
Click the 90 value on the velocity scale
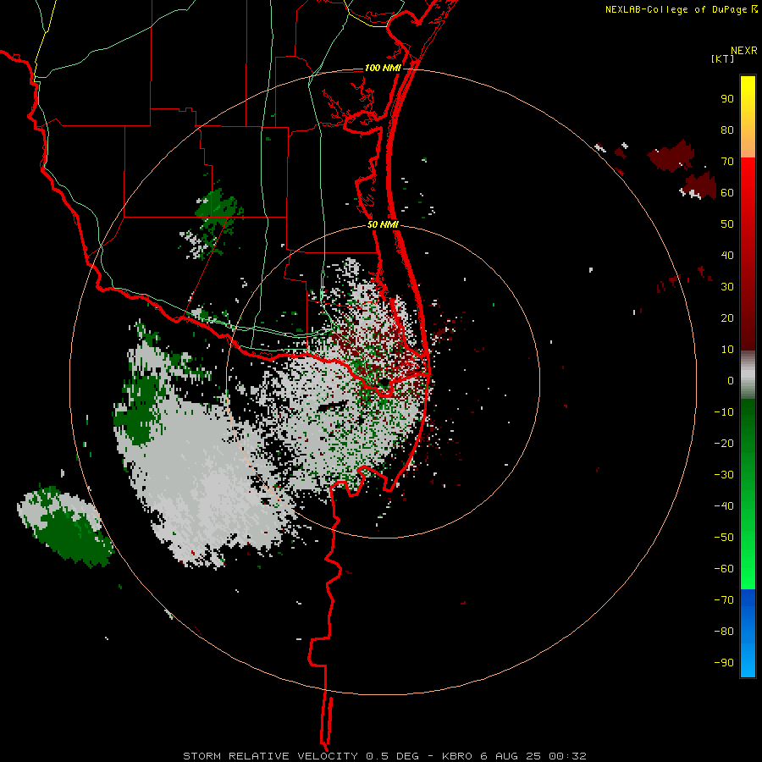pyautogui.click(x=727, y=99)
